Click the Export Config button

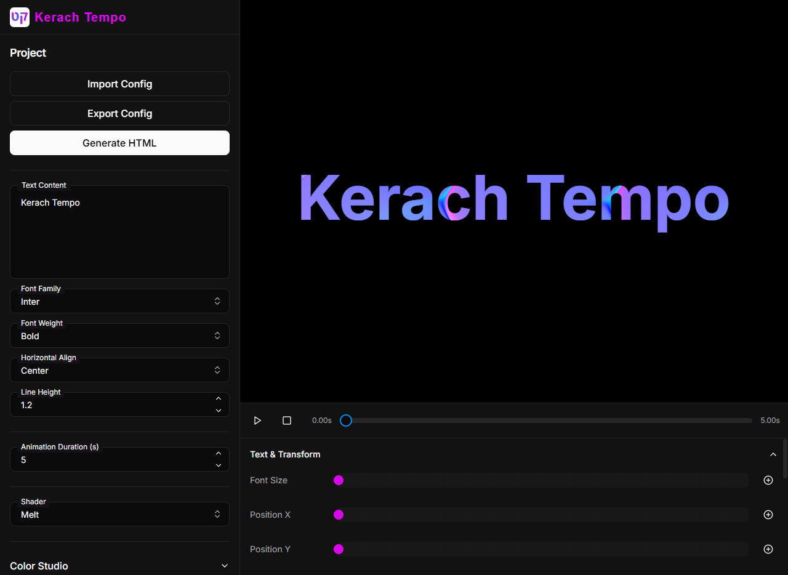pos(119,113)
